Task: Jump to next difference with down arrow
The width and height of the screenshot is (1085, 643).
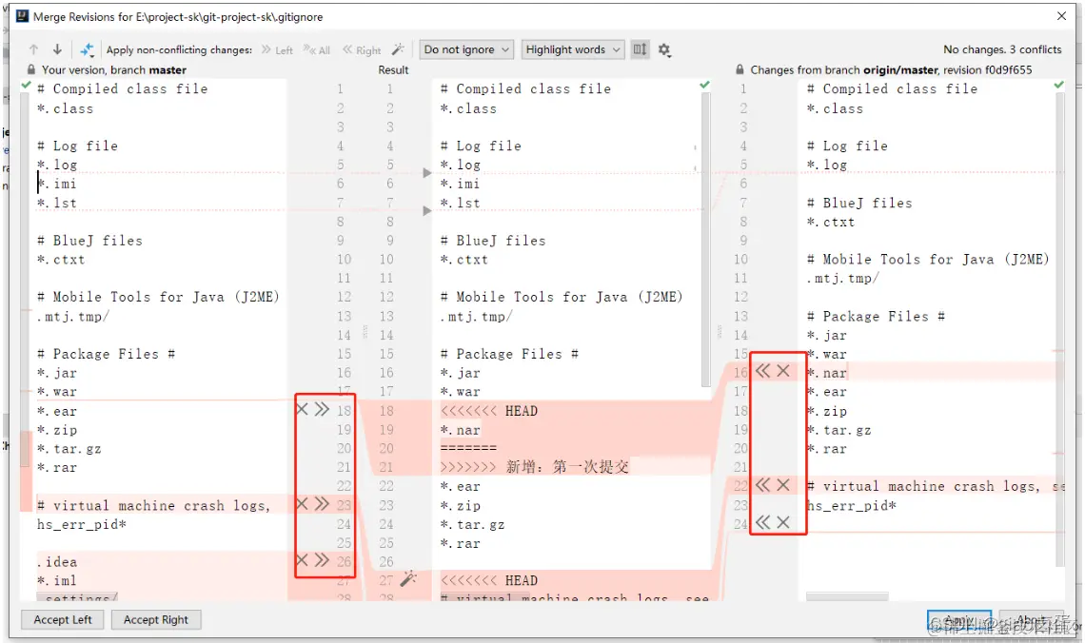Action: click(57, 49)
